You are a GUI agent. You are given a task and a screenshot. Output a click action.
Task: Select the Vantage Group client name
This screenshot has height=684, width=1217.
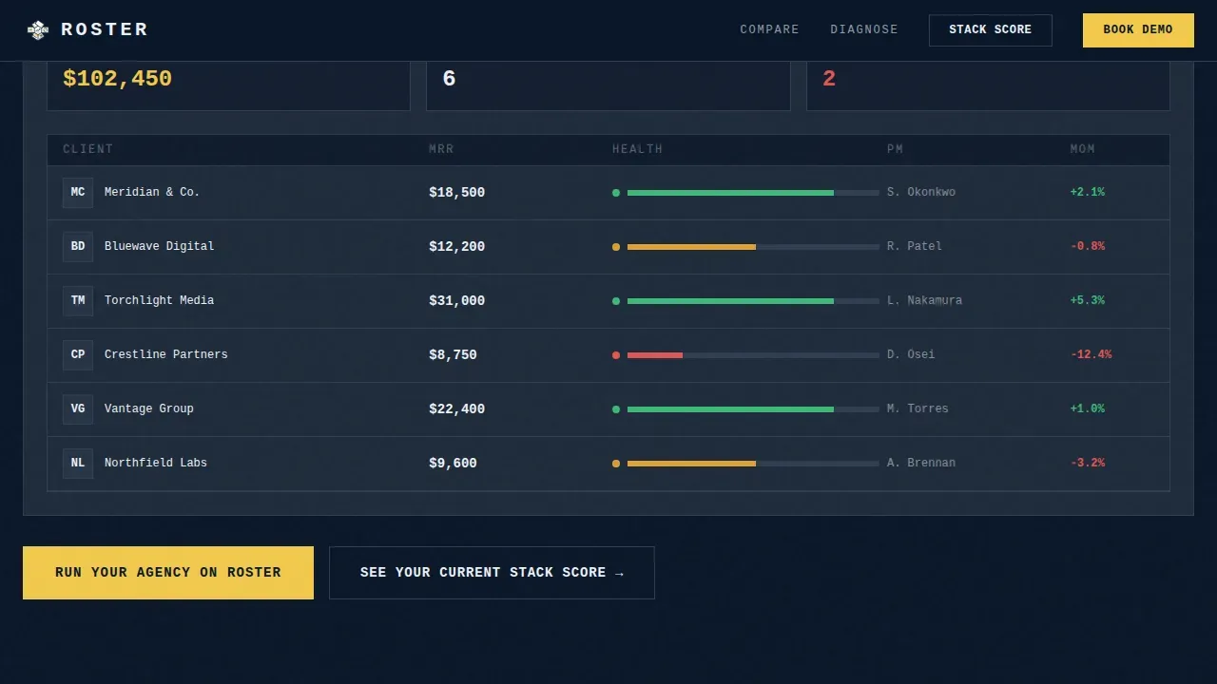[x=149, y=409]
